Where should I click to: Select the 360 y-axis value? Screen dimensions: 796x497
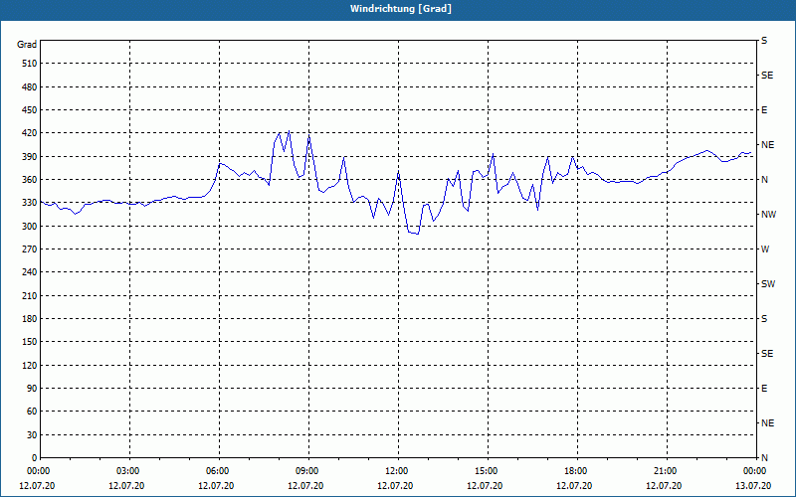30,180
